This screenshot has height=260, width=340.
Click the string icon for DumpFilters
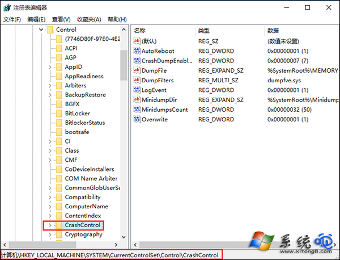(x=137, y=80)
